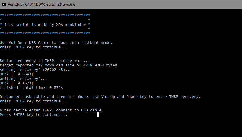
Task: Click the 'OKAY [ 0.167s]' result
Action: click(x=17, y=83)
